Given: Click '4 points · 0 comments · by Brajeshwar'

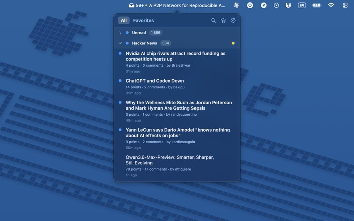Looking at the screenshot, I should click(x=158, y=66).
